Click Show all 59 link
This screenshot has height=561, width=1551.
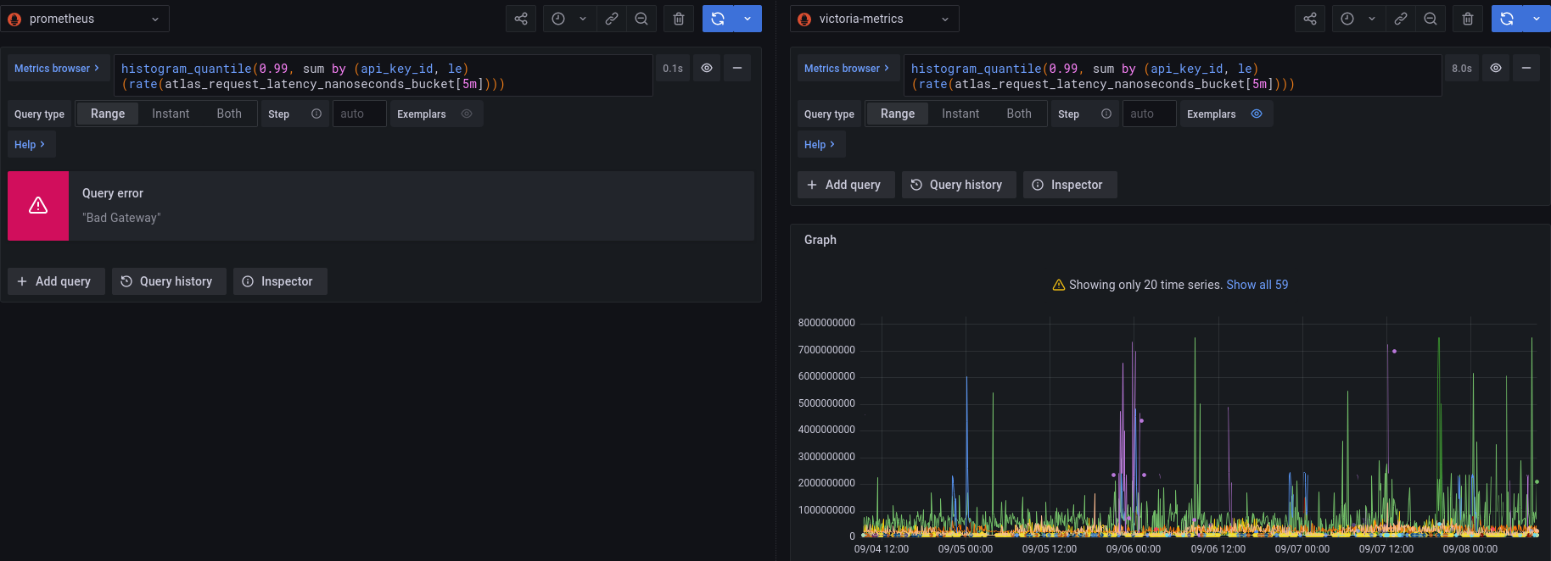[1257, 285]
